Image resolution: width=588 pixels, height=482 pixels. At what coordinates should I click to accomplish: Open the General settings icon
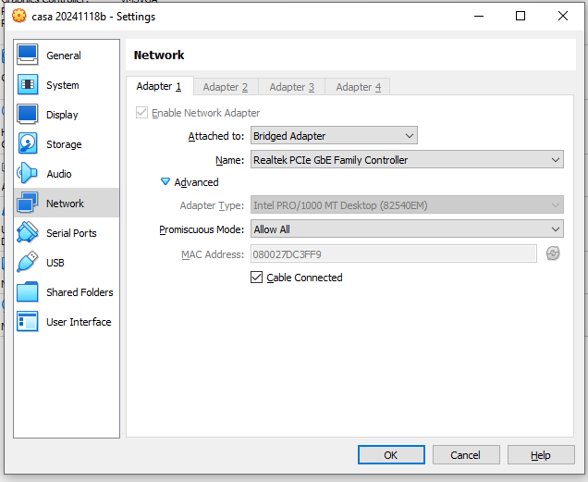pos(28,55)
